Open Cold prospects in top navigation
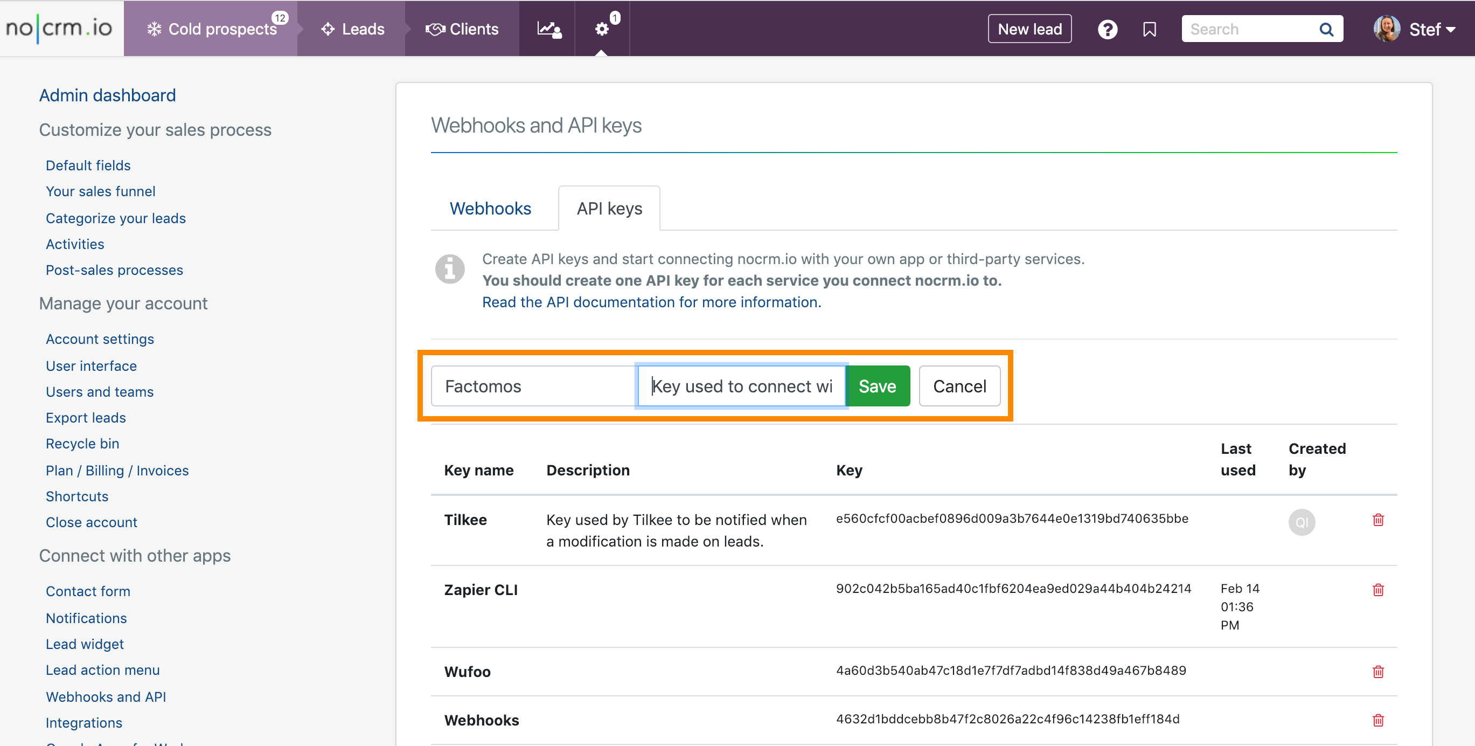The width and height of the screenshot is (1475, 746). [x=212, y=29]
